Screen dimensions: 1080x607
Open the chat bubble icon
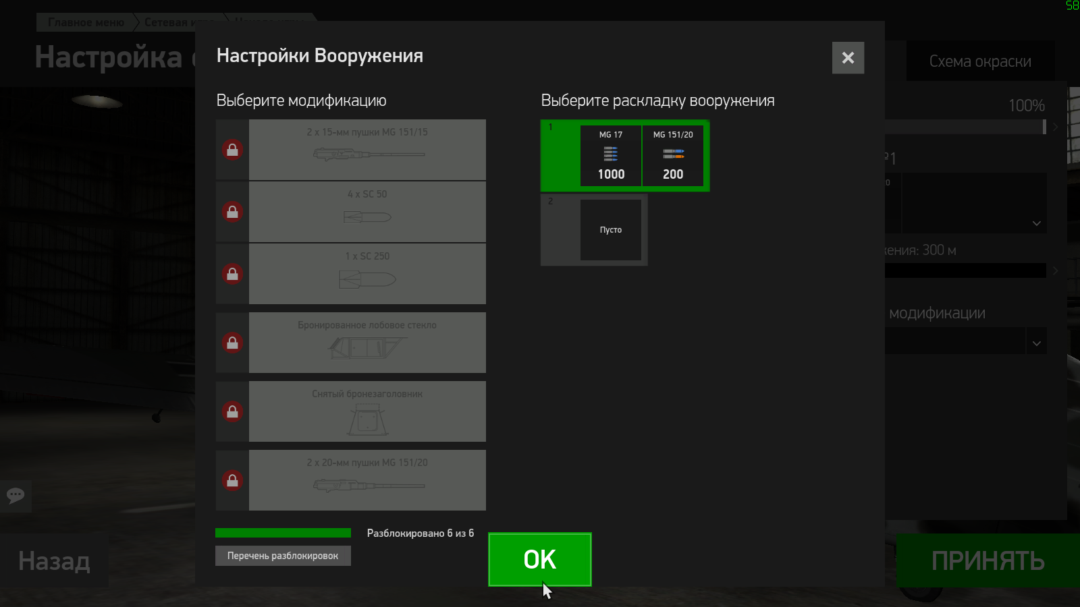tap(16, 496)
